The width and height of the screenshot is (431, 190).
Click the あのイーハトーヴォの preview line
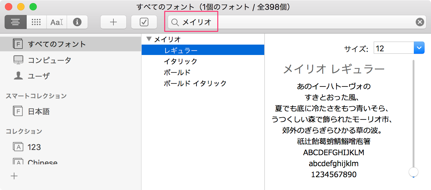coord(334,86)
